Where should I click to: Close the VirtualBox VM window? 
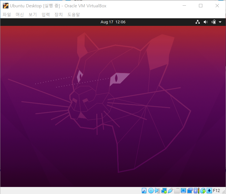[217, 6]
